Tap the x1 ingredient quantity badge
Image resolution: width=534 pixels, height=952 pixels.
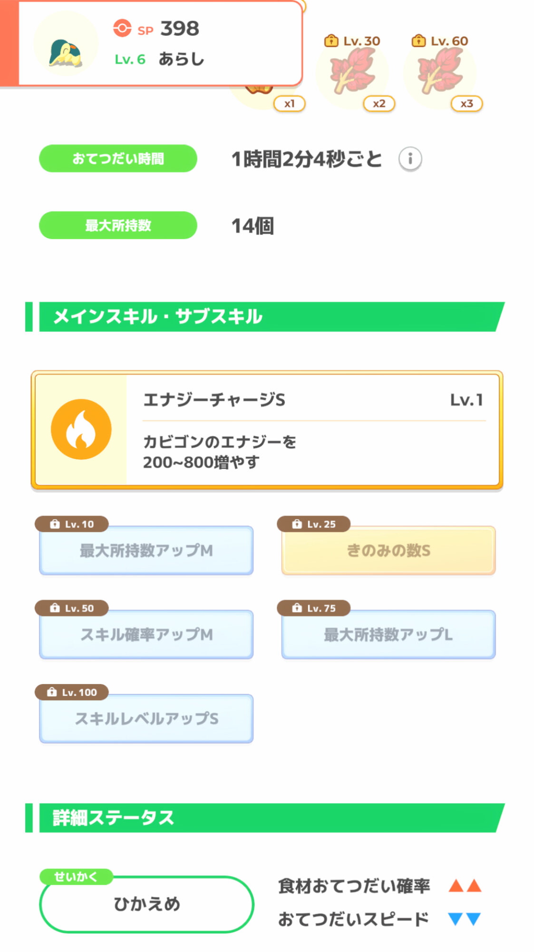289,103
